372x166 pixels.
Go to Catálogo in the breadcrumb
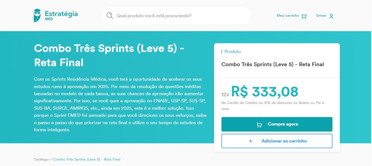(x=41, y=159)
